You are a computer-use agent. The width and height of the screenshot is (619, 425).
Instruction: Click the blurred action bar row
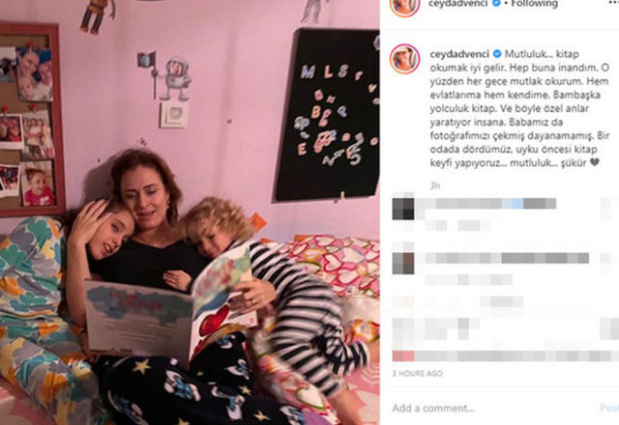(x=505, y=356)
